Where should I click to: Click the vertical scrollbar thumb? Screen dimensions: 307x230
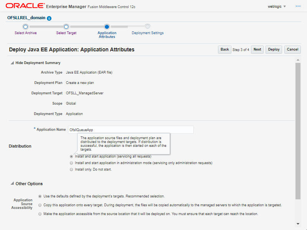[x=298, y=131]
